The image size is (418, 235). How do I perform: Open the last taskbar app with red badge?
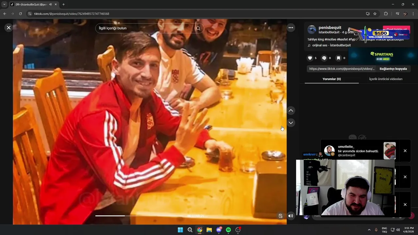point(238,230)
